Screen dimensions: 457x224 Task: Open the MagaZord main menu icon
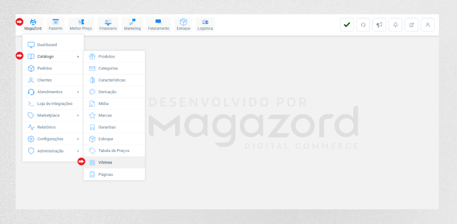[x=33, y=22]
